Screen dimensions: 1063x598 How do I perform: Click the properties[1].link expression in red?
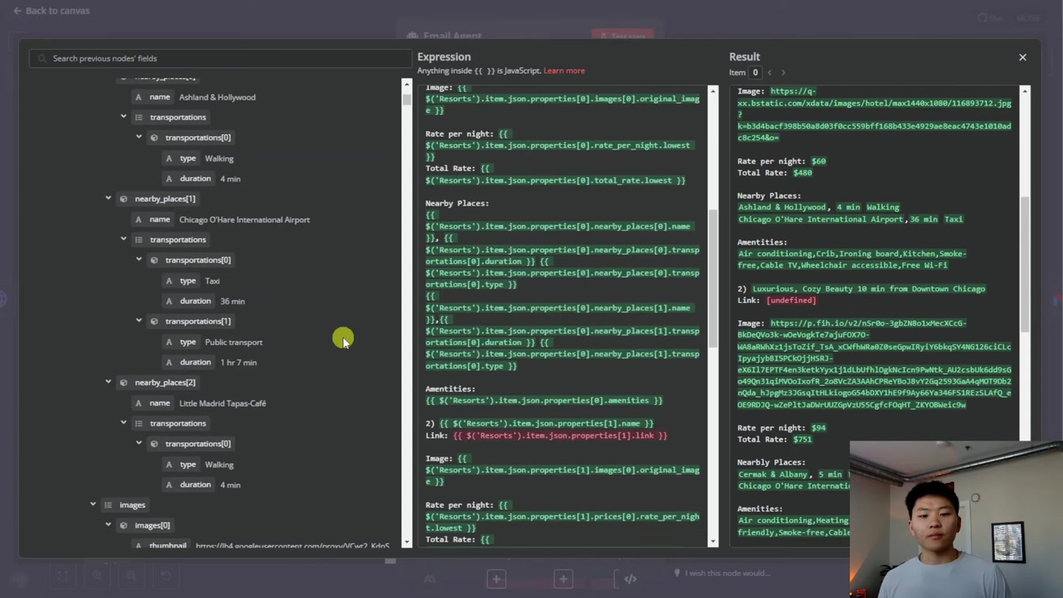click(x=560, y=436)
